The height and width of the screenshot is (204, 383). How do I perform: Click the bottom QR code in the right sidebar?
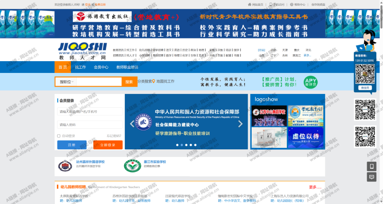(x=365, y=136)
